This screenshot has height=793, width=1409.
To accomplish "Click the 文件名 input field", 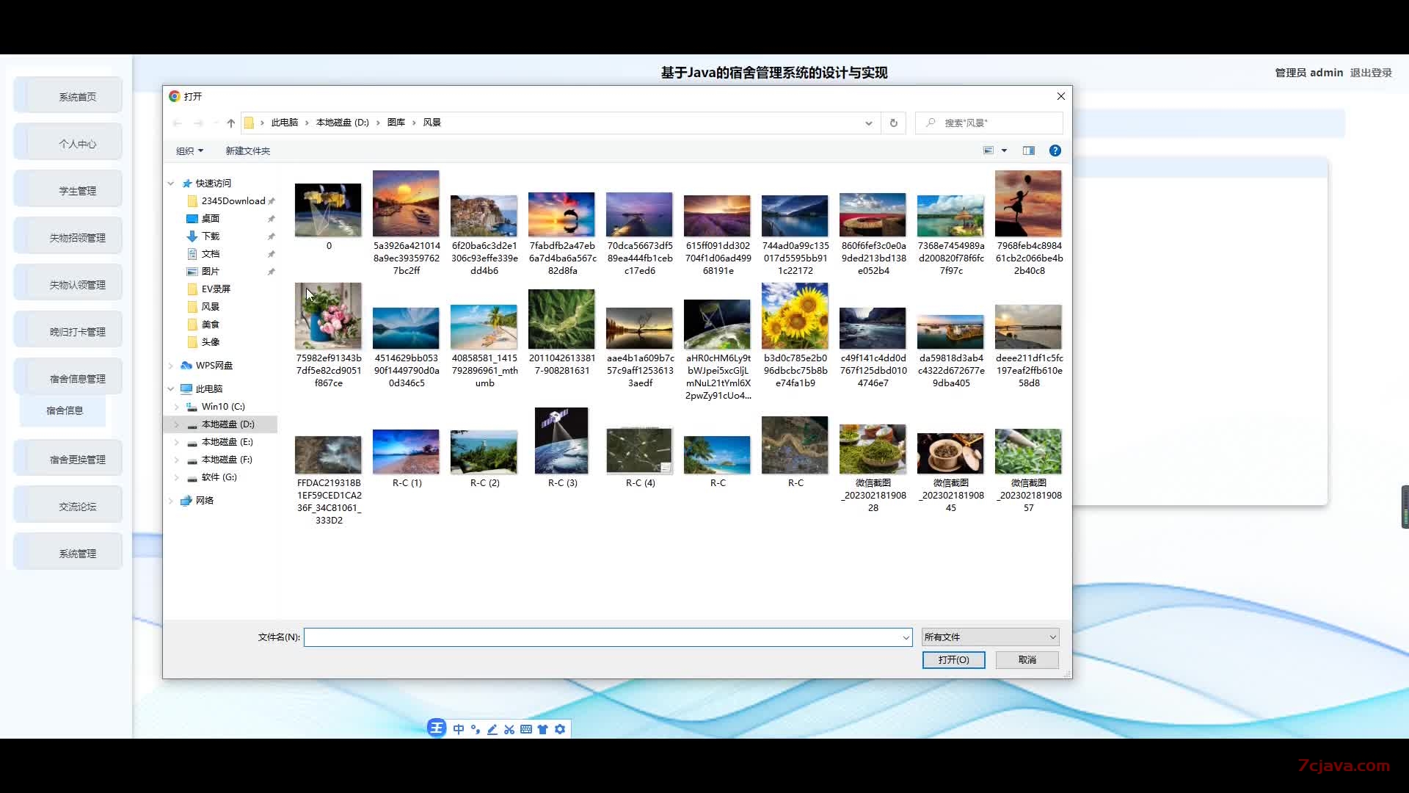I will pyautogui.click(x=607, y=637).
